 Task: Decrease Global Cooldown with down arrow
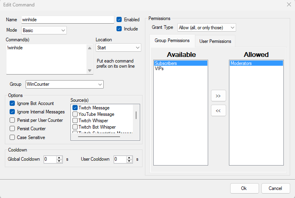[x=59, y=161]
